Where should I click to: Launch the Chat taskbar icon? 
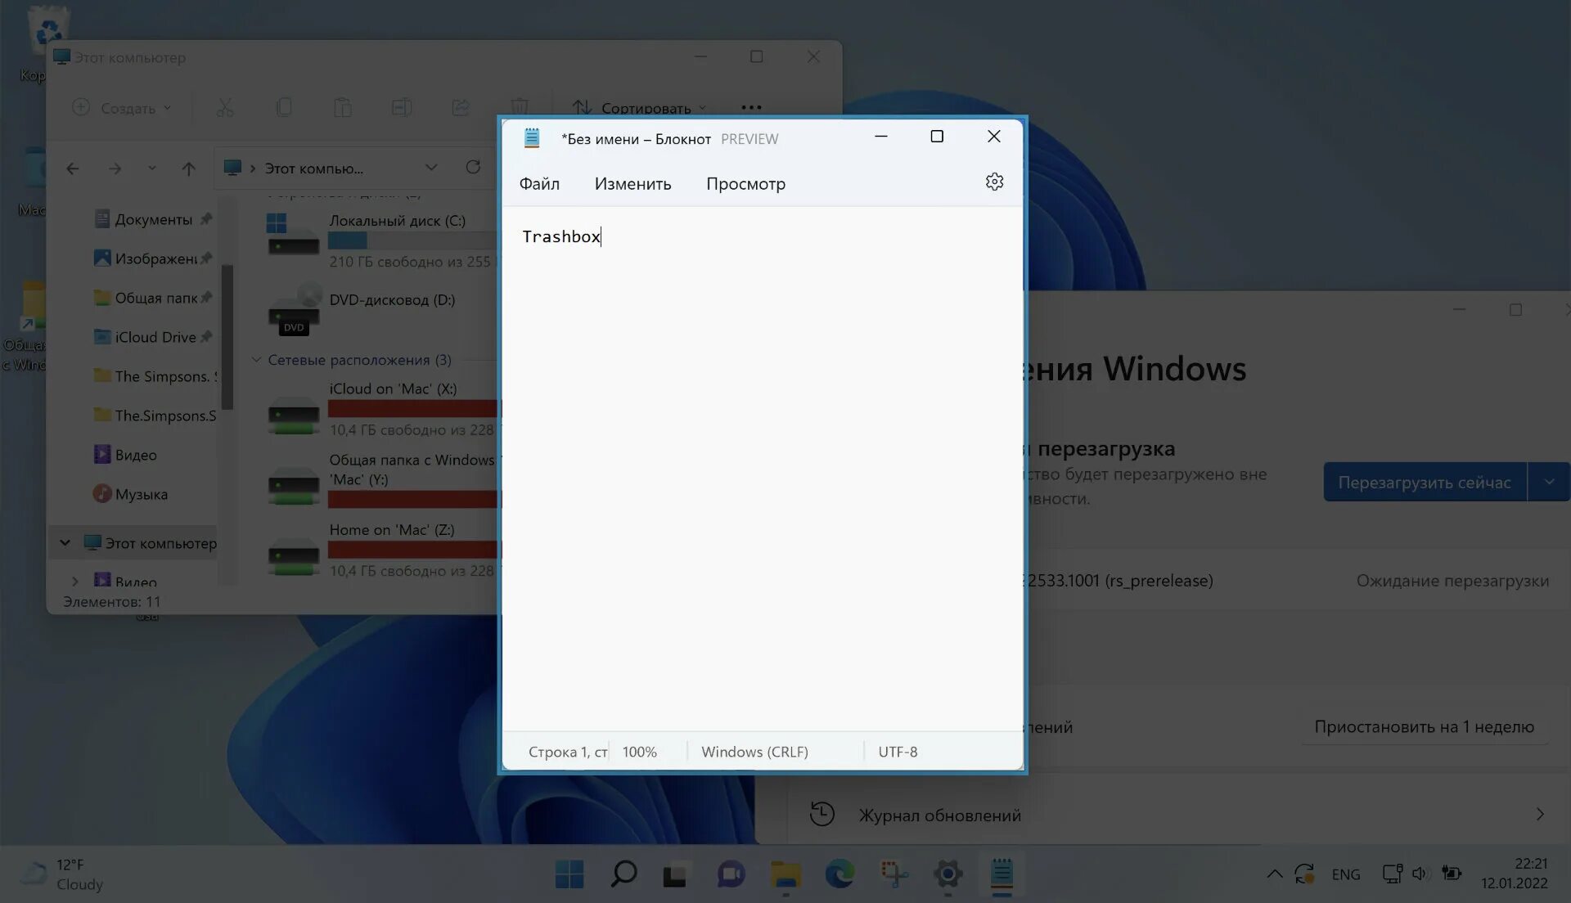[x=731, y=874]
